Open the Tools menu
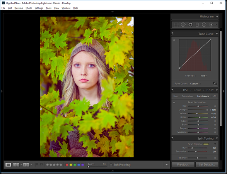The width and height of the screenshot is (227, 174). (x=48, y=8)
